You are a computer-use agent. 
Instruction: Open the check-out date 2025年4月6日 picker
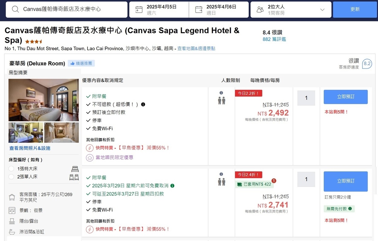click(x=219, y=10)
